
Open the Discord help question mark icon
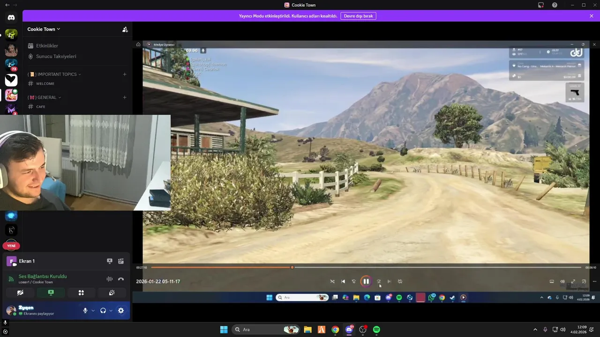(x=555, y=5)
